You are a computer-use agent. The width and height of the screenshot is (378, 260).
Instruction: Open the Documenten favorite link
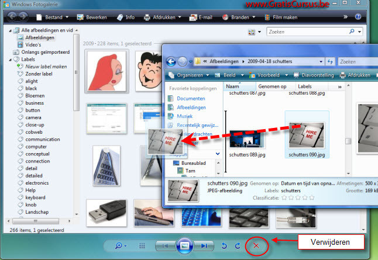[191, 99]
